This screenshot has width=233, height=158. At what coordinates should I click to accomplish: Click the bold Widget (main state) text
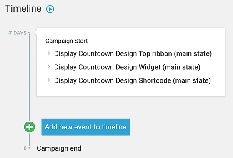coord(170,67)
